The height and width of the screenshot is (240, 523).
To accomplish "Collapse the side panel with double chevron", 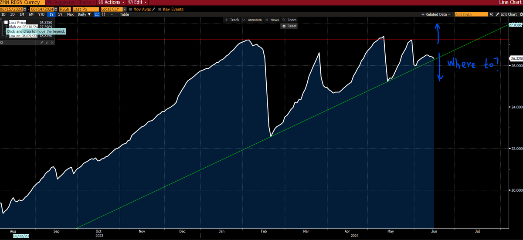I will (x=491, y=14).
